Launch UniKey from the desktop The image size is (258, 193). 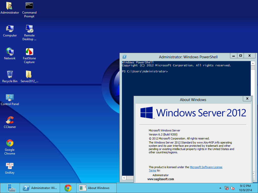tap(10, 168)
